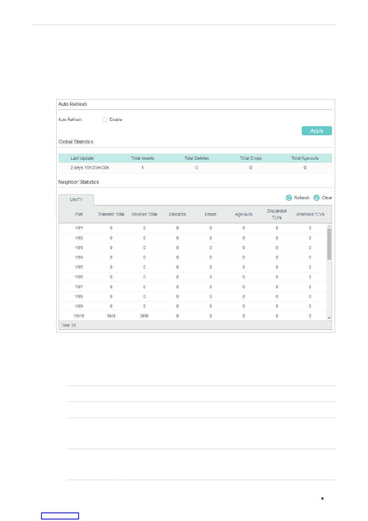This screenshot has height=521, width=368.
Task: Click the Clear label
Action: tap(327, 198)
